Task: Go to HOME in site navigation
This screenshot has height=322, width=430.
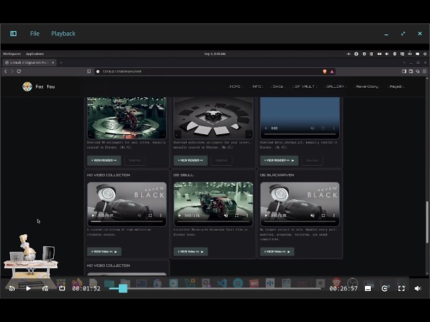Action: 235,87
